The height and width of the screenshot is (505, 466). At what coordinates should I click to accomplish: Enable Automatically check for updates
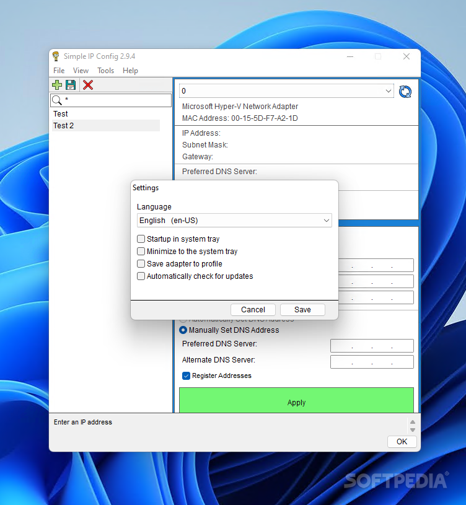141,276
